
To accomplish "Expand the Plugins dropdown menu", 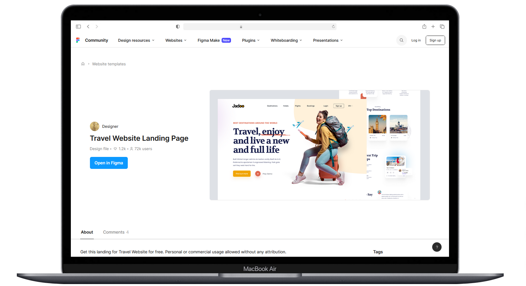I will point(251,40).
